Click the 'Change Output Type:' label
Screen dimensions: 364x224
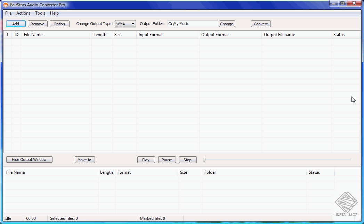95,24
